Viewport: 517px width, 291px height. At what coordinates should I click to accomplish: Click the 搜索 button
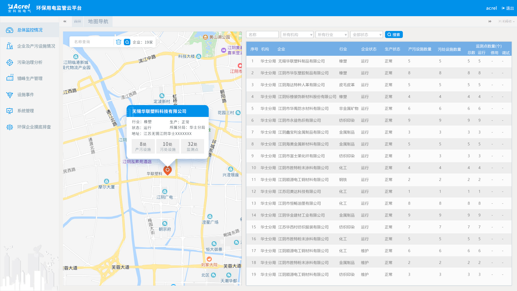[x=394, y=35]
